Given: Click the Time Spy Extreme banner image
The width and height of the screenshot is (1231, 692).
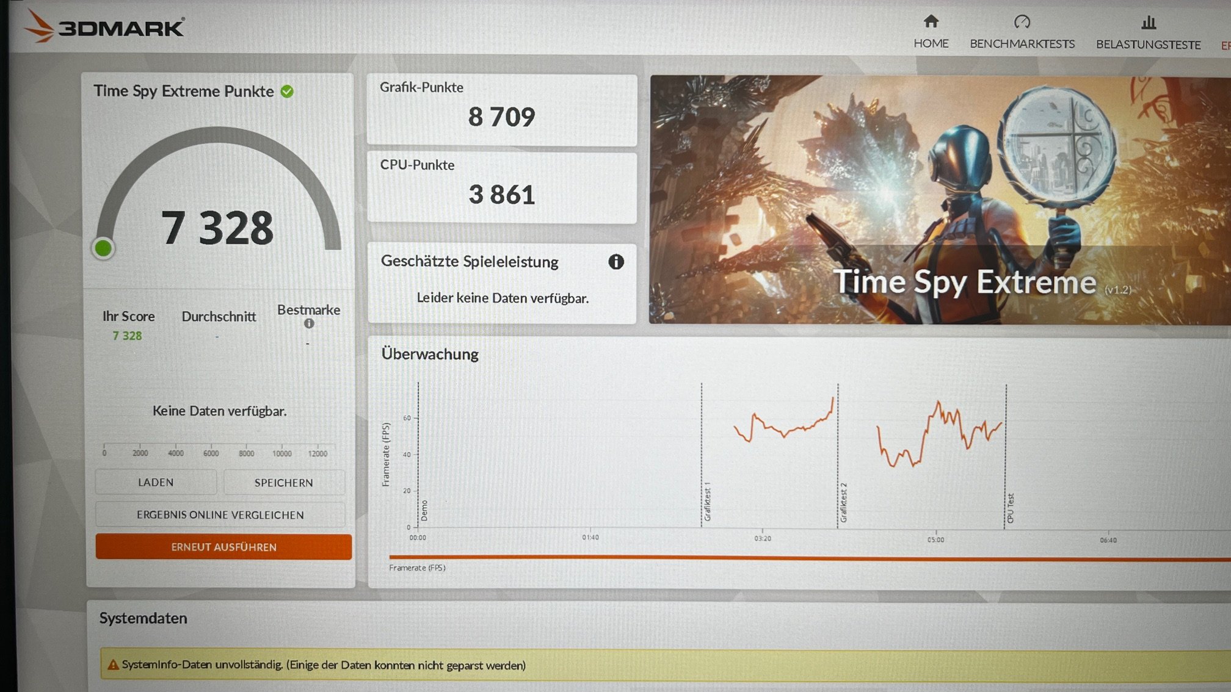Looking at the screenshot, I should pyautogui.click(x=939, y=199).
